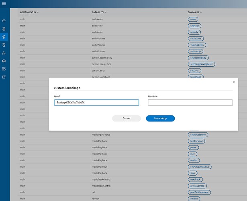
Task: Close the custom.launchapp dialog with X
Action: pos(234,82)
